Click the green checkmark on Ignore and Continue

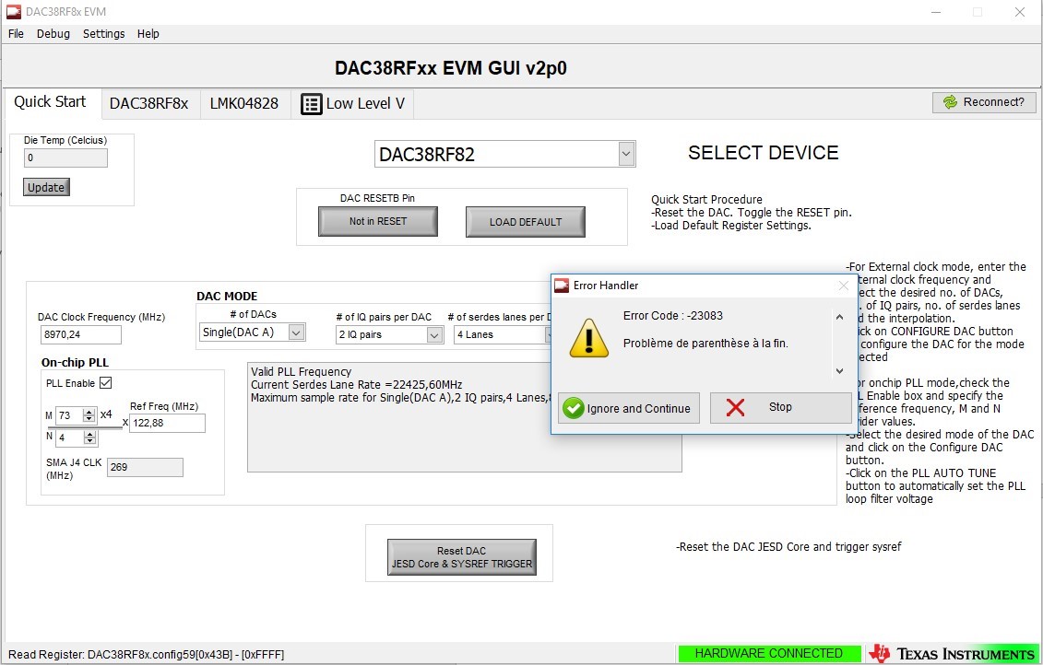tap(573, 408)
